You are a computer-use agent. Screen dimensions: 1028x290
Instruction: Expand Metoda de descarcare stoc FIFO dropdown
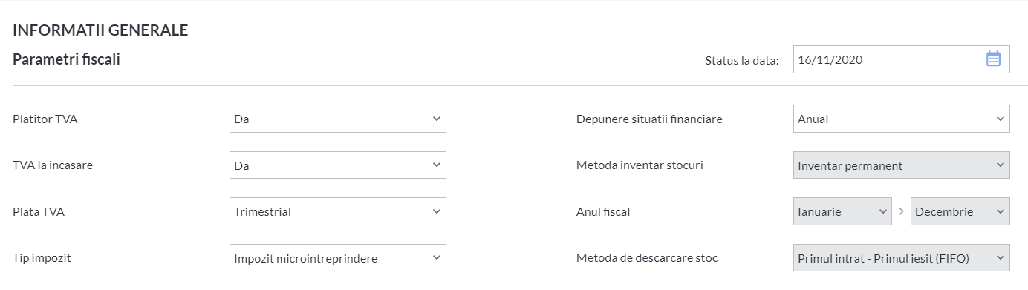tap(901, 258)
